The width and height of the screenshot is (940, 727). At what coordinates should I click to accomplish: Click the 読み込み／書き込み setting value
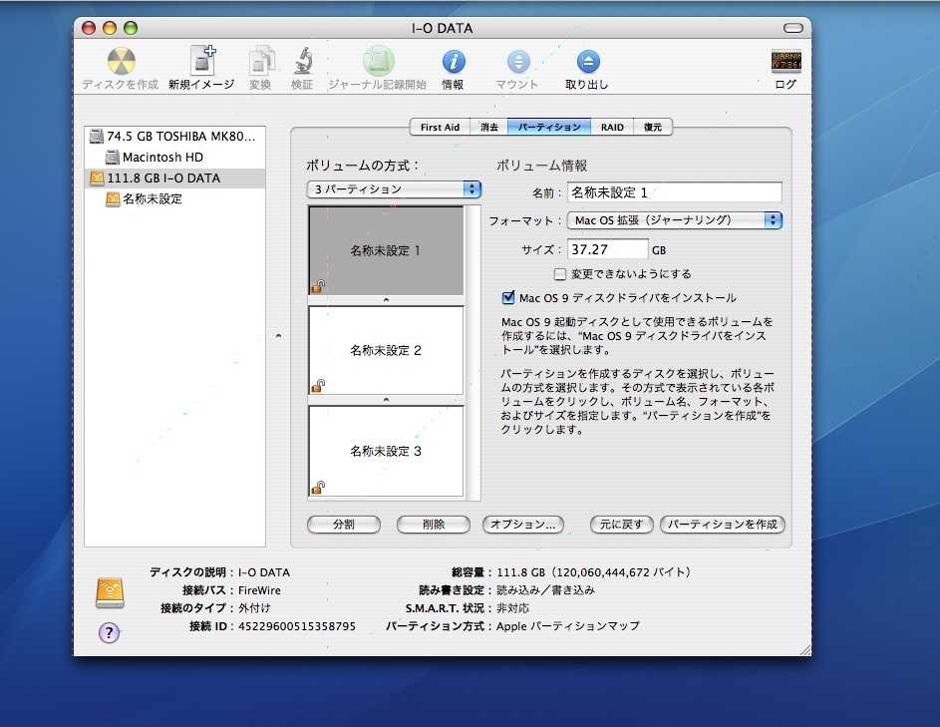pos(545,590)
